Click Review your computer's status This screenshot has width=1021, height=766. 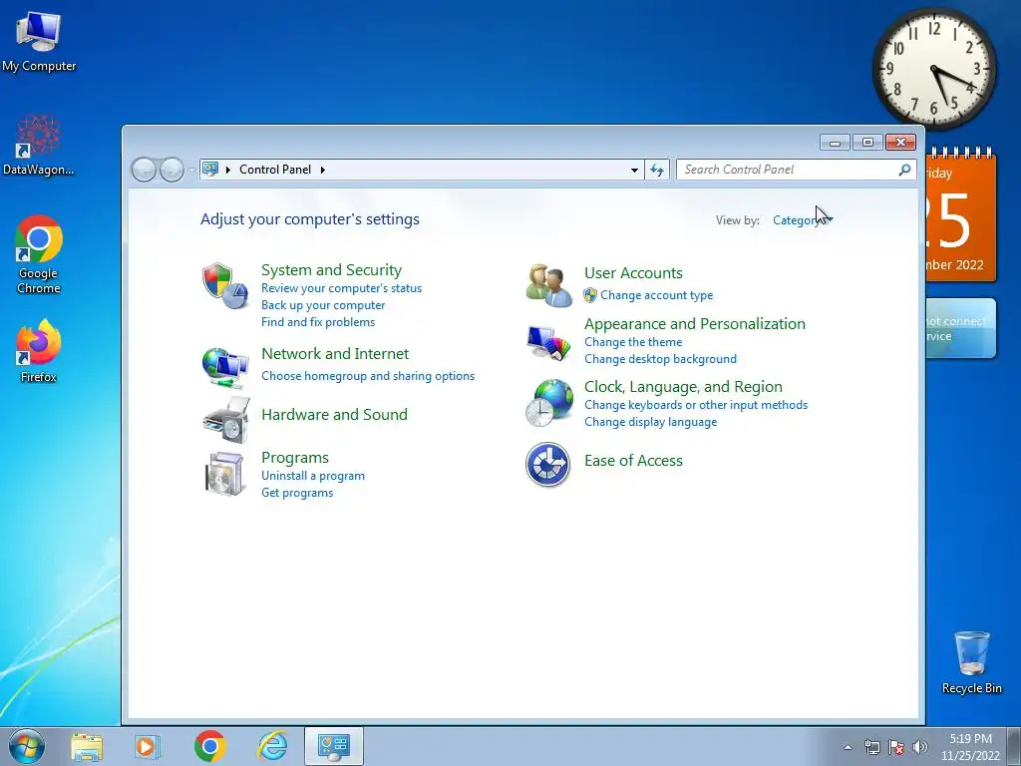341,288
